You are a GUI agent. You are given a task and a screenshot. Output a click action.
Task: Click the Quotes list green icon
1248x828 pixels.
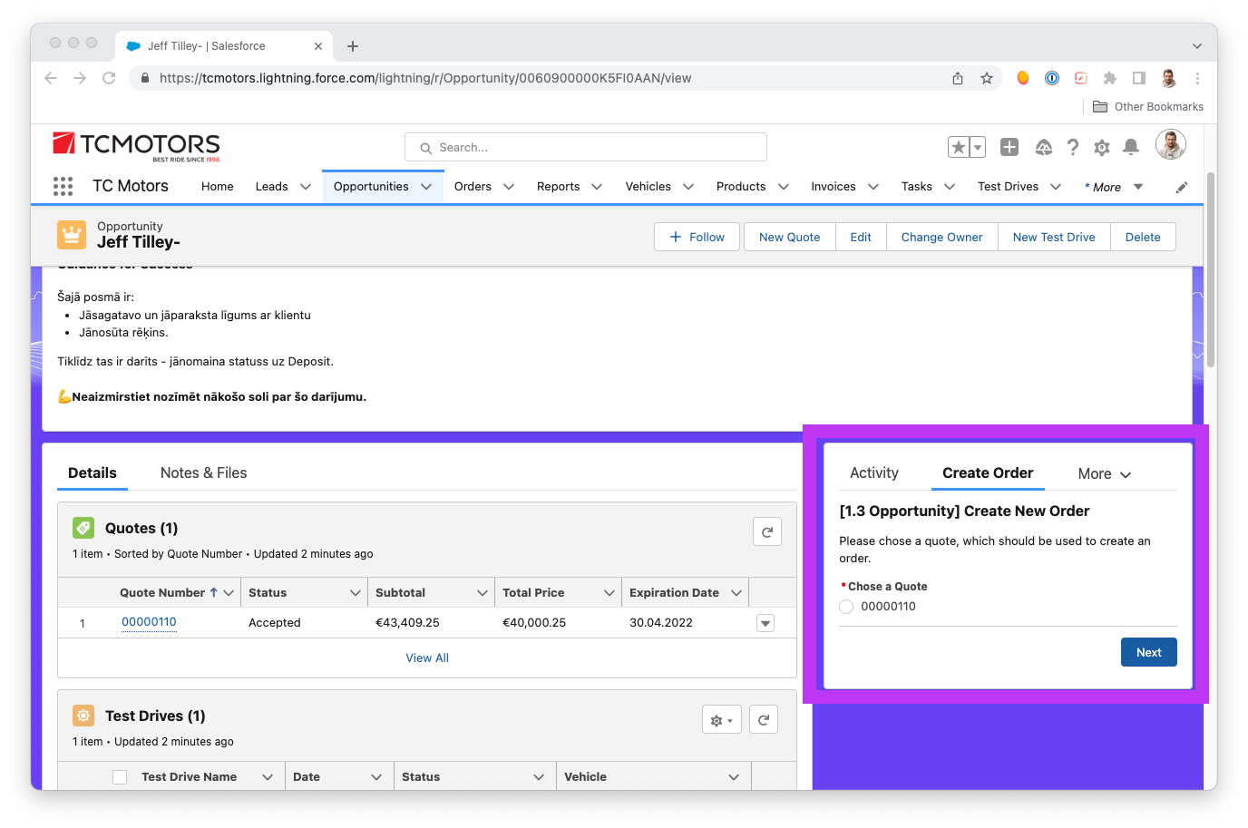[x=83, y=528]
